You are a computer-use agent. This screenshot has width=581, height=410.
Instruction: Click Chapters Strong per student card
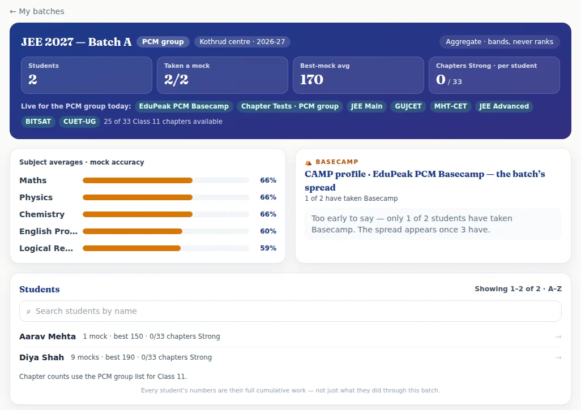[494, 75]
